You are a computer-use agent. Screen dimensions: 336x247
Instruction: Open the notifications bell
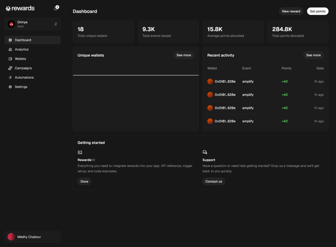[56, 8]
